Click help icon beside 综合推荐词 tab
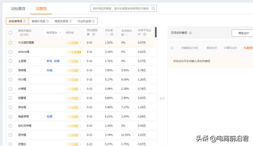253x146 pixels. tap(25, 21)
